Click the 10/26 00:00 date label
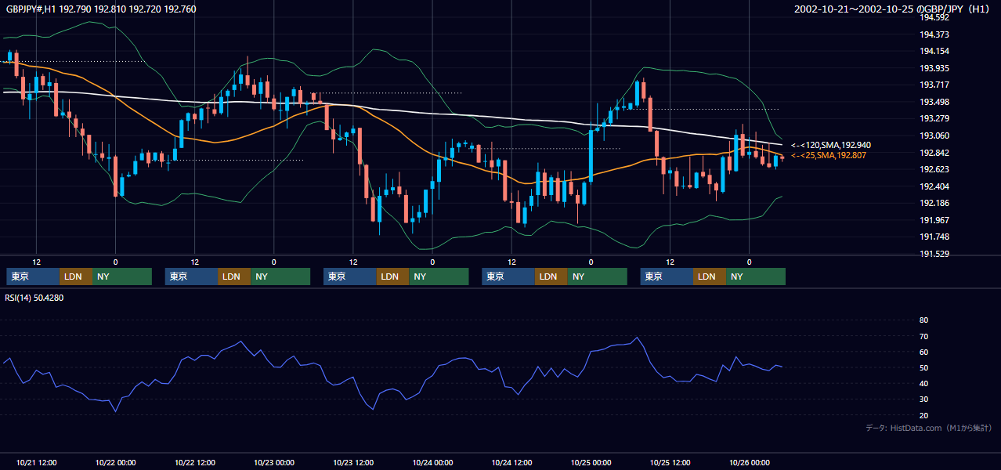 (750, 462)
